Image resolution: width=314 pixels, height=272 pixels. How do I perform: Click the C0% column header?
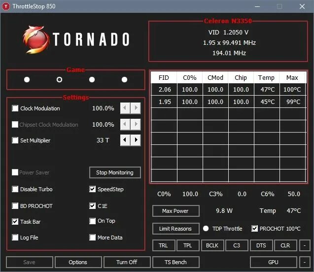point(190,78)
